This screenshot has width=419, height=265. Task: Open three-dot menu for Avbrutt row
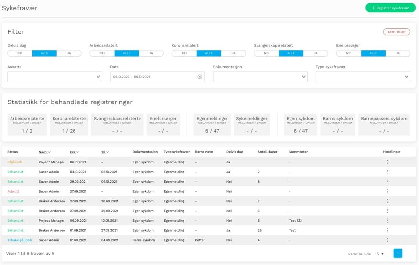coord(387,191)
